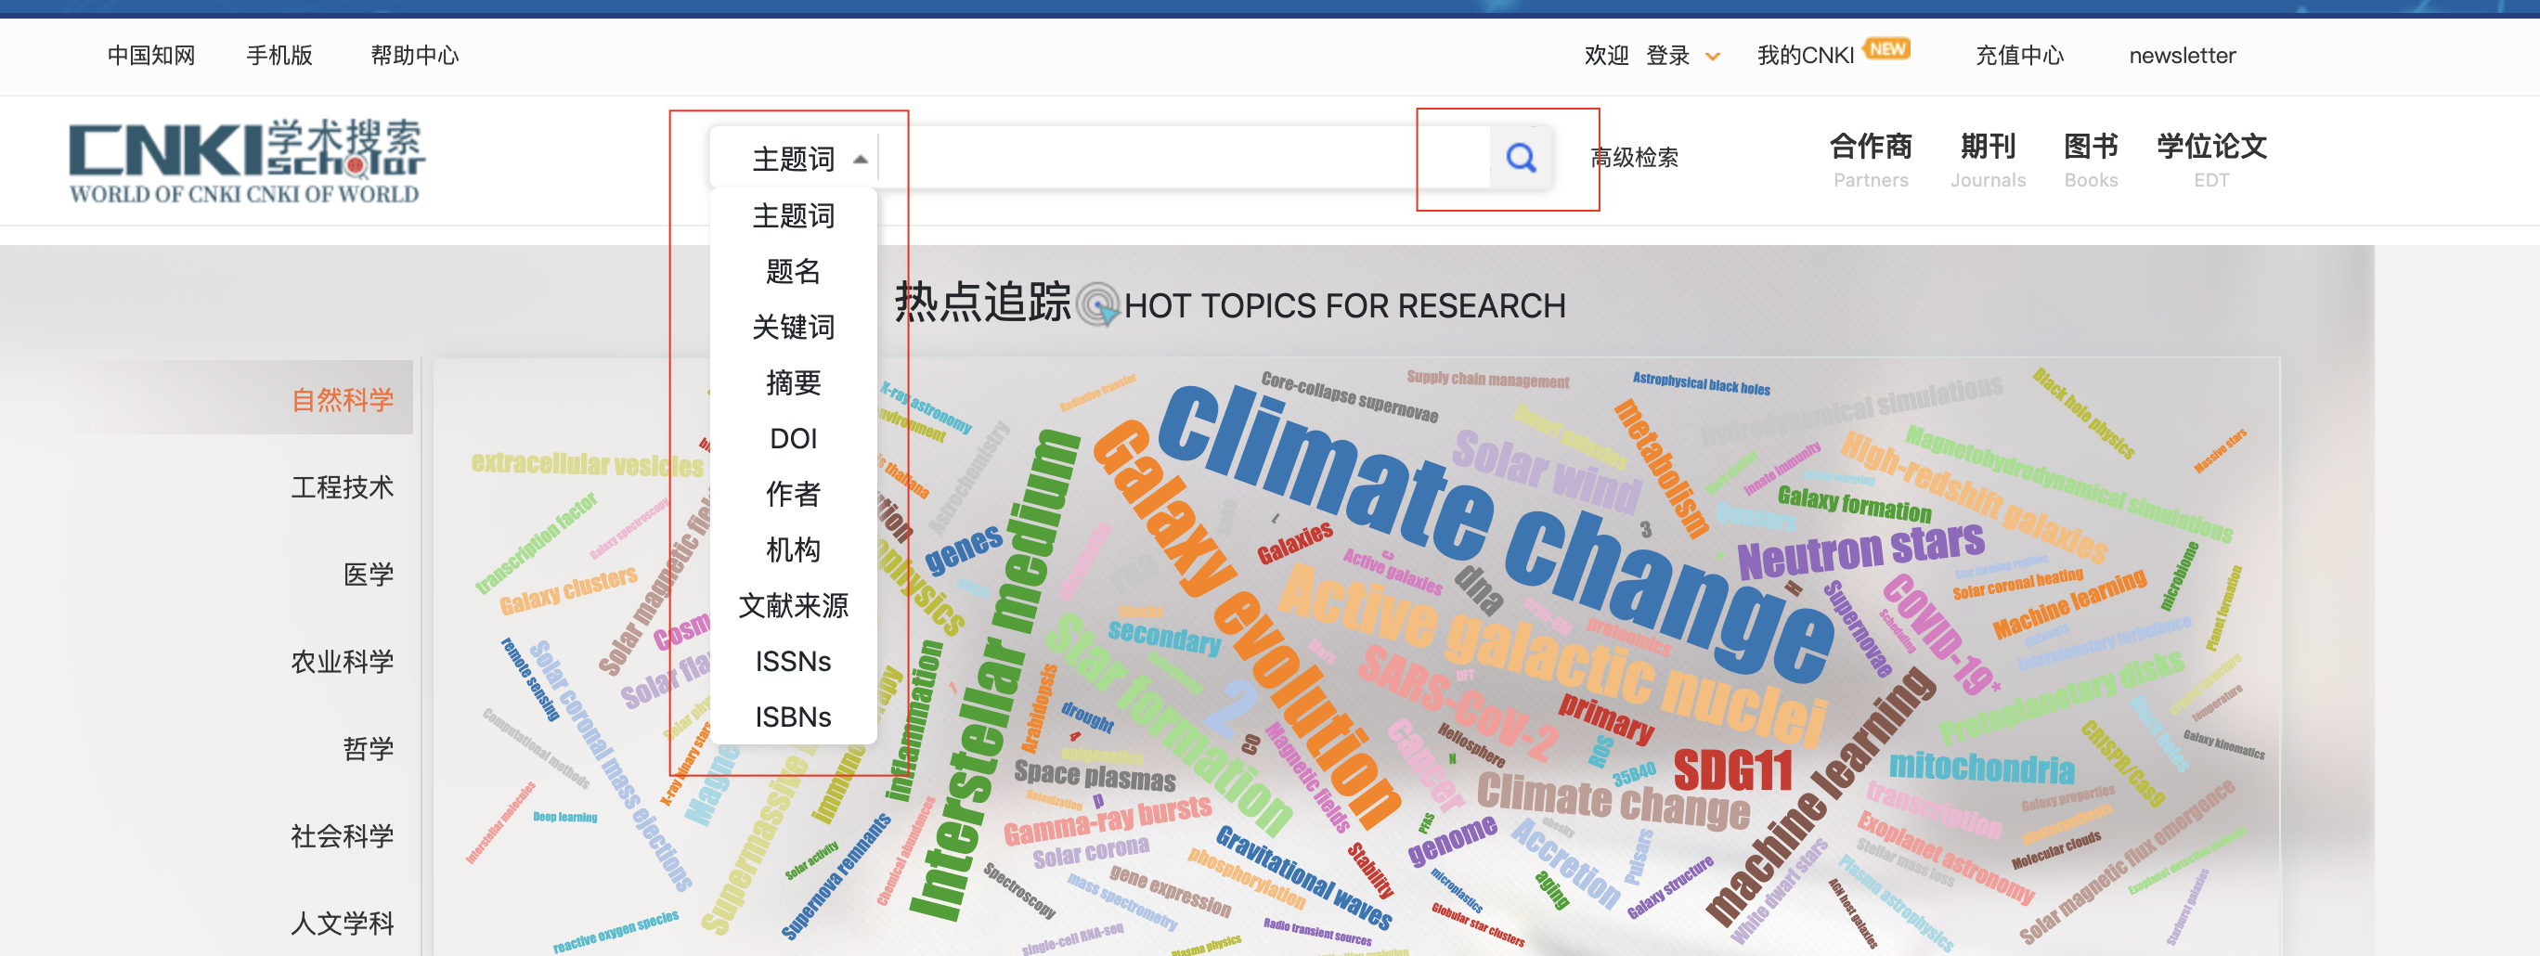Go to 手机版 mobile version
Viewport: 2540px width, 956px height.
pyautogui.click(x=279, y=57)
